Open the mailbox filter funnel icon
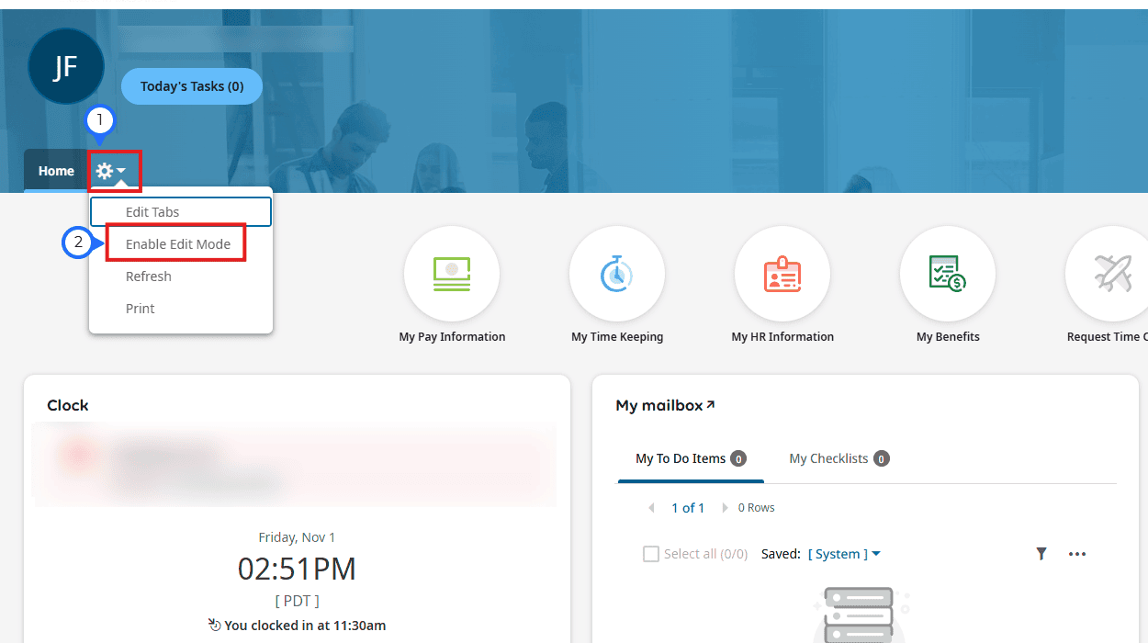Screen dimensions: 1148x643 pos(1041,554)
